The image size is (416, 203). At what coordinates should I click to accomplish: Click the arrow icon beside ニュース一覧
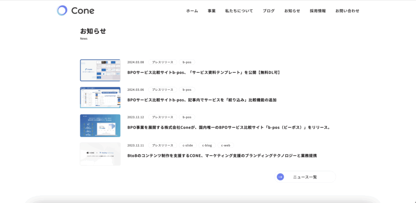[280, 177]
